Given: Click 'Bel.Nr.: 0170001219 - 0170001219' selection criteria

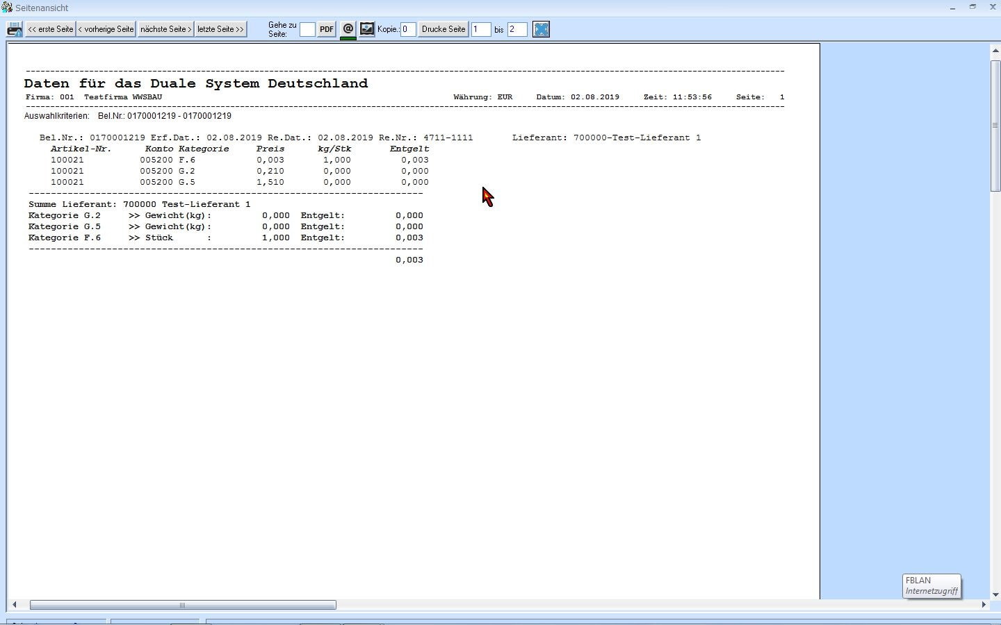Looking at the screenshot, I should pos(165,116).
